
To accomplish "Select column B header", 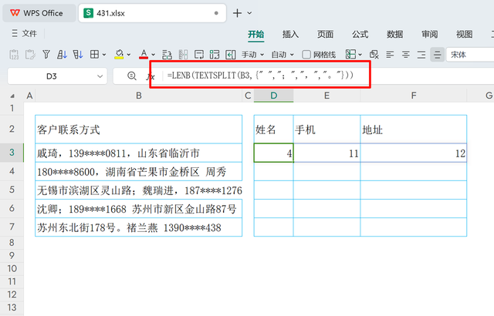I will (139, 96).
